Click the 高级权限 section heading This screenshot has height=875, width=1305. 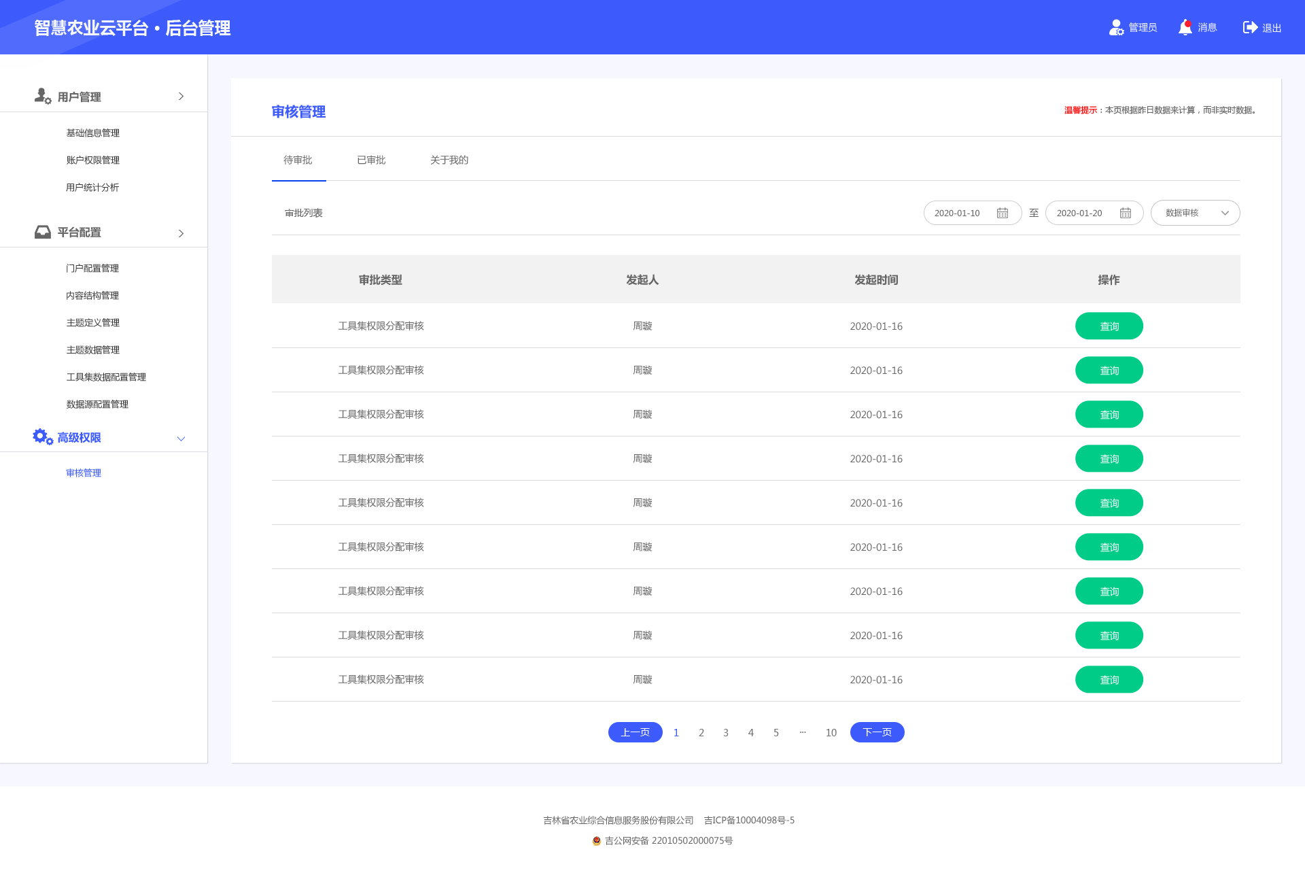pyautogui.click(x=80, y=437)
